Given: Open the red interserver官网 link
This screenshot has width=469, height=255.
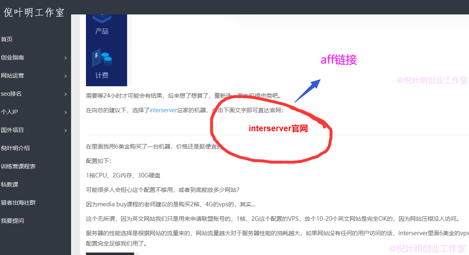Looking at the screenshot, I should (x=278, y=128).
